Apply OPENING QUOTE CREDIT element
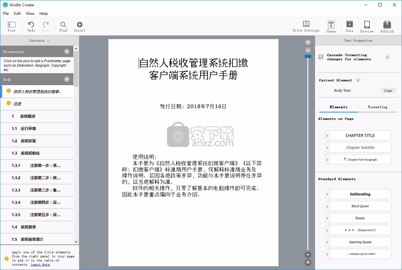The image size is (402, 270). 360,254
